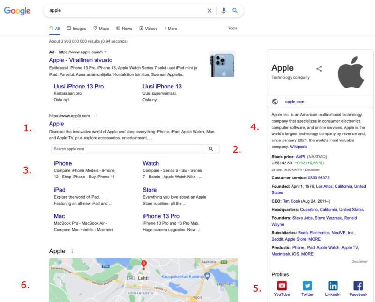Open the search Tools options
375x302 pixels.
point(232,28)
